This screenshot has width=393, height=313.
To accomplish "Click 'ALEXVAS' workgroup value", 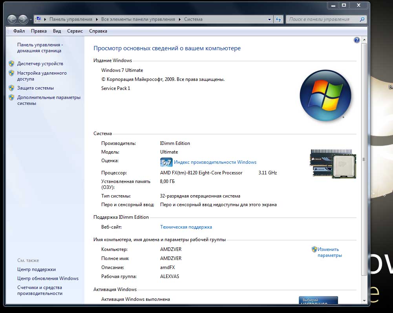I will 170,276.
